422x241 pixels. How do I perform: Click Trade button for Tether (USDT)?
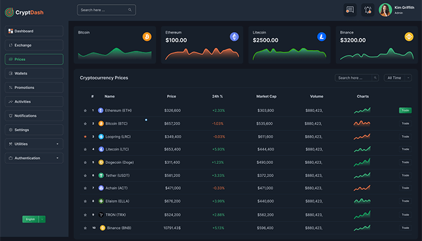(x=405, y=175)
